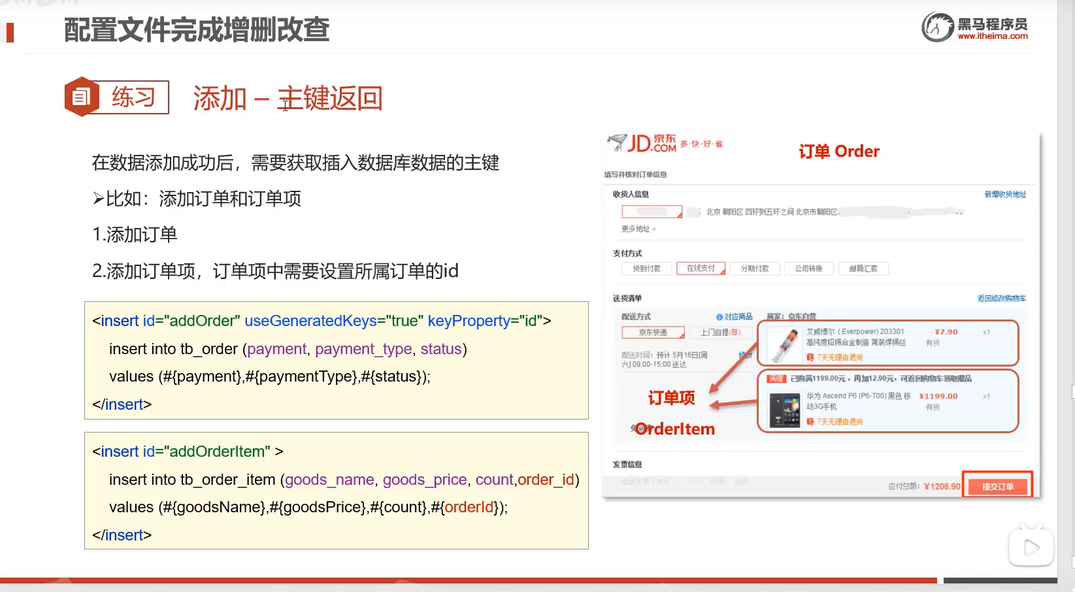Click the 对应商品 link text
The height and width of the screenshot is (592, 1075).
pos(738,317)
